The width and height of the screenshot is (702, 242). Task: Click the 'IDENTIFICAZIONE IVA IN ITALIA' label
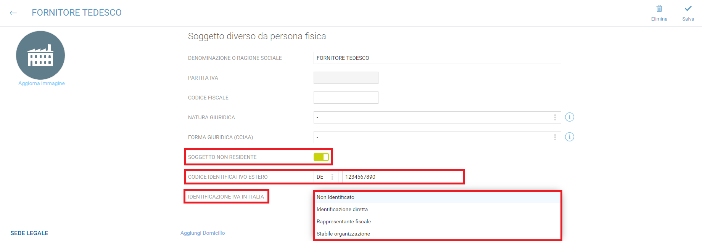[226, 197]
